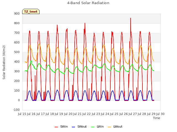Click the Time axis label
The image size is (177, 132).
pyautogui.click(x=157, y=118)
